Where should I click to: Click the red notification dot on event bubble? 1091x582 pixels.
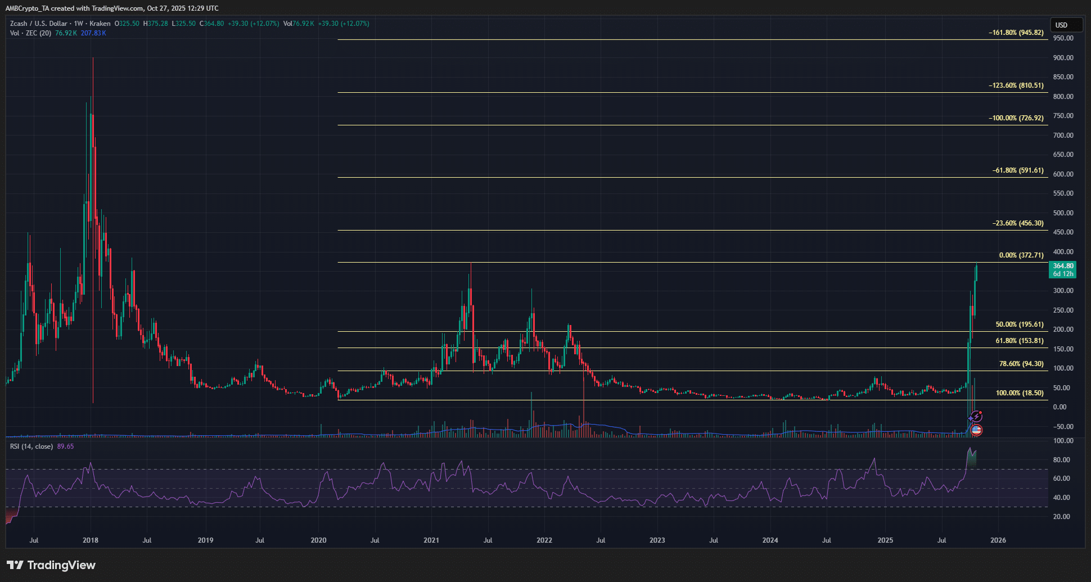(981, 412)
